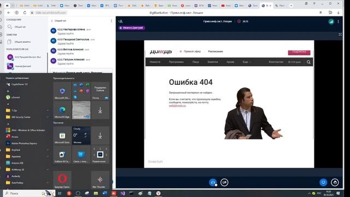Click the bookmark icon in address bar
Viewport: 350px width, 197px height.
[x=320, y=13]
